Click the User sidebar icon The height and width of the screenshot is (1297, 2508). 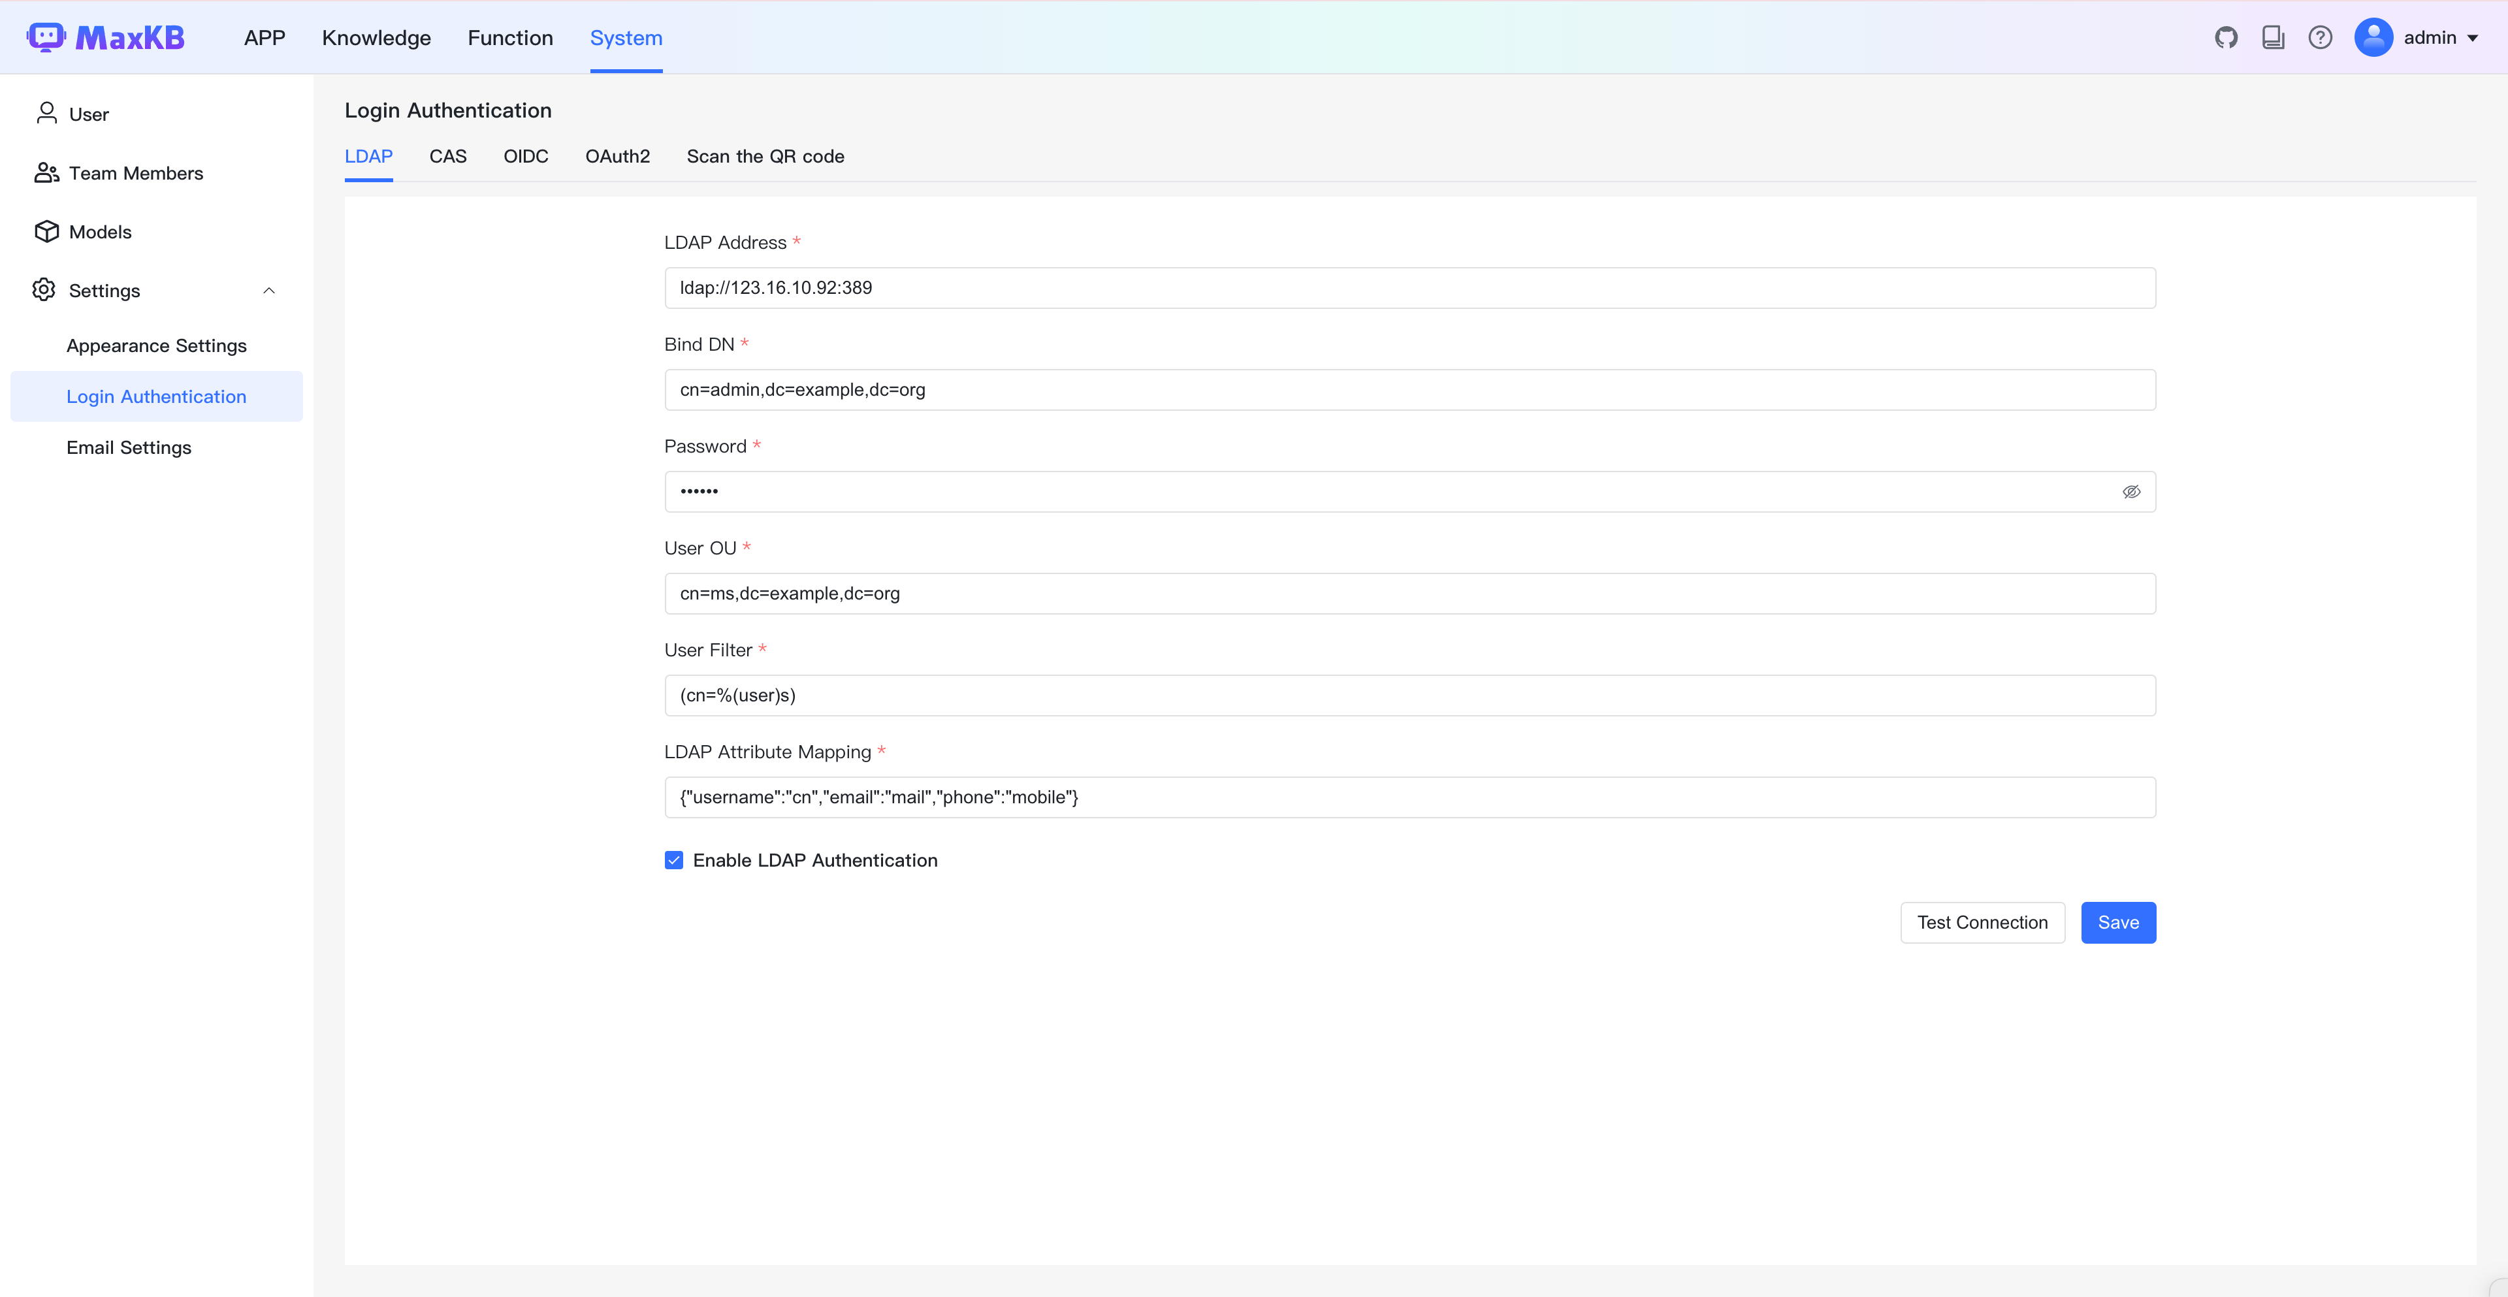pyautogui.click(x=47, y=113)
